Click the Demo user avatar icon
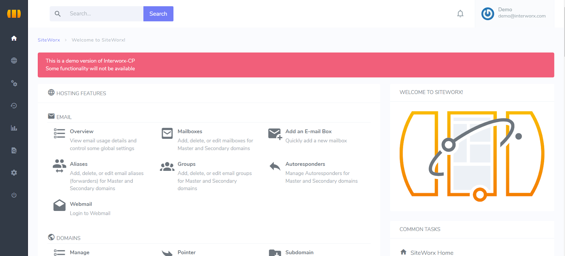 [x=488, y=14]
